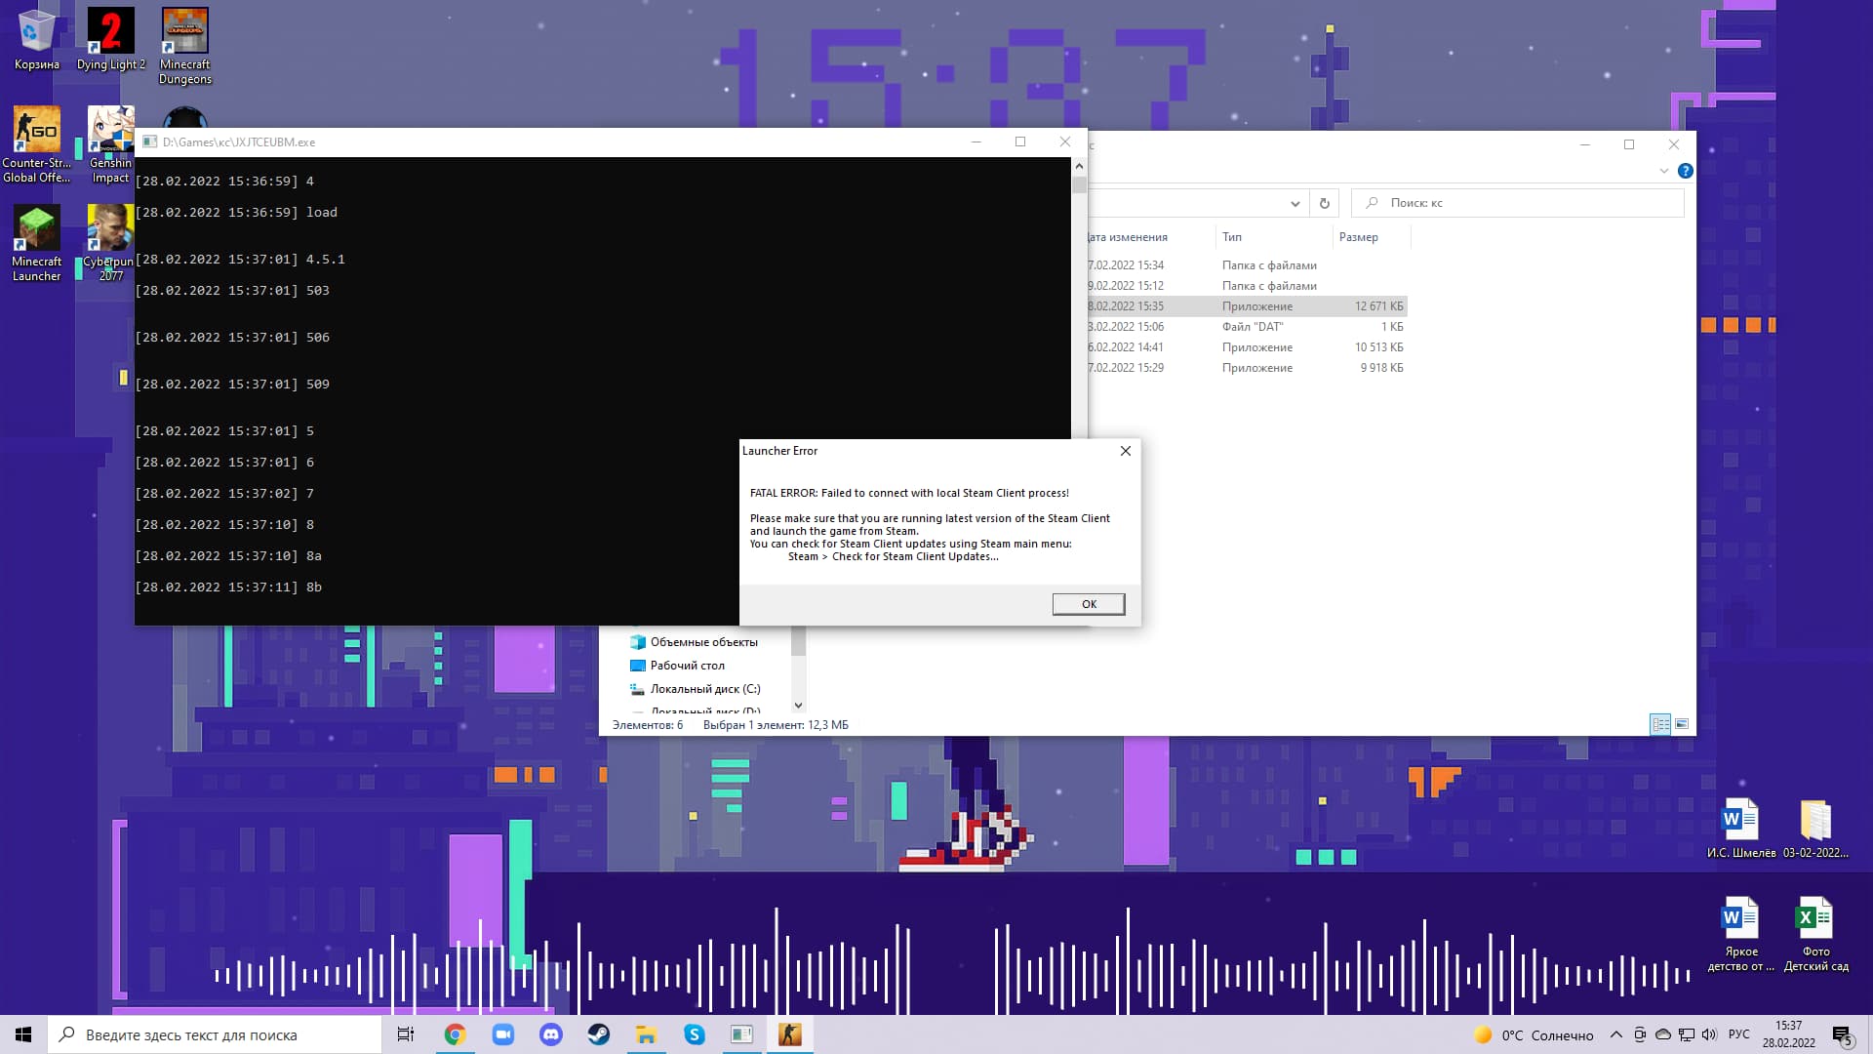Open File Explorer from the taskbar

pyautogui.click(x=646, y=1034)
